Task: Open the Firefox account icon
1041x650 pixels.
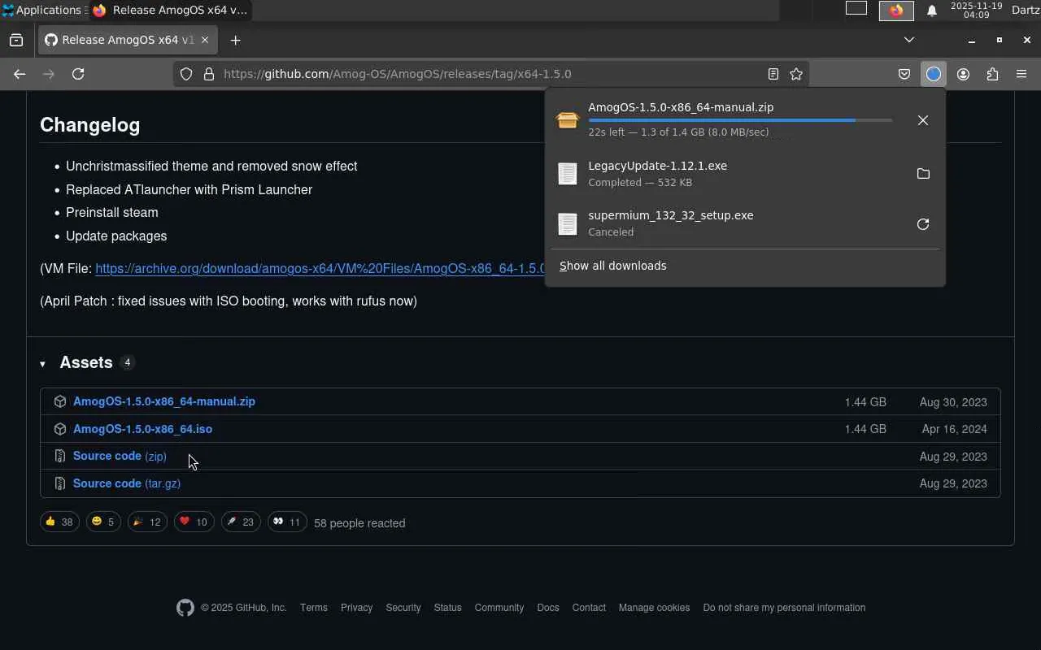Action: 963,74
